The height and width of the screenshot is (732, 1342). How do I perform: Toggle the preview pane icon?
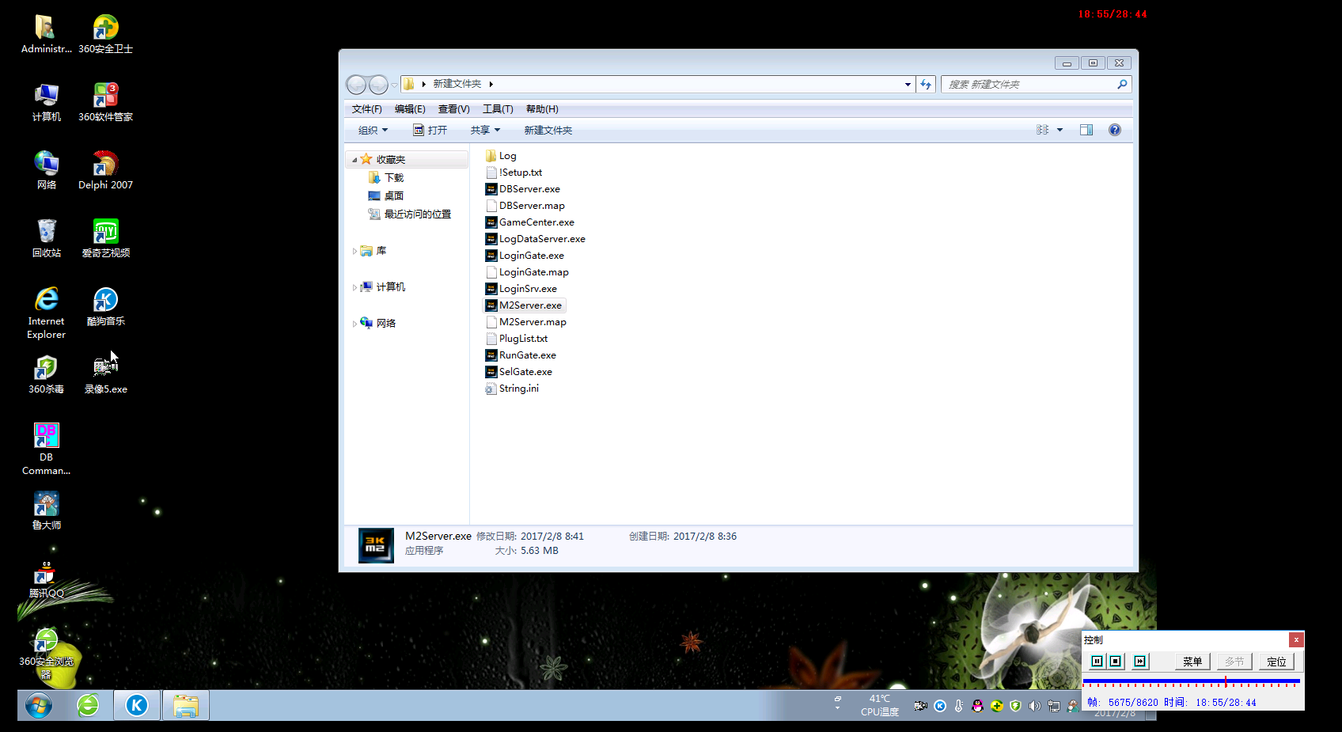[x=1086, y=131]
